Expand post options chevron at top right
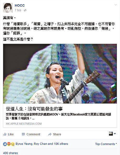The width and height of the screenshot is (120, 155). [116, 5]
